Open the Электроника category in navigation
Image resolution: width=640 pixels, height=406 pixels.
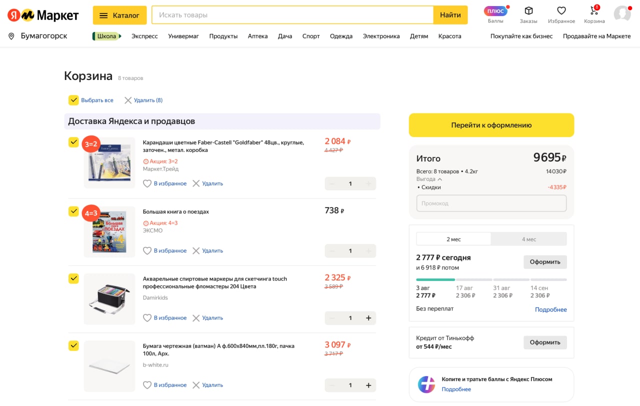click(381, 36)
